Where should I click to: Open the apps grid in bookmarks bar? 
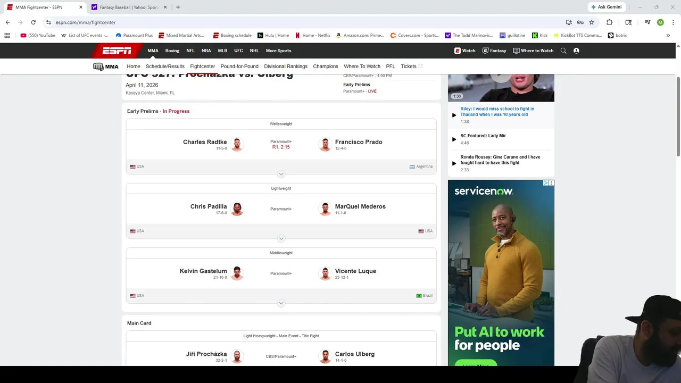tap(7, 36)
